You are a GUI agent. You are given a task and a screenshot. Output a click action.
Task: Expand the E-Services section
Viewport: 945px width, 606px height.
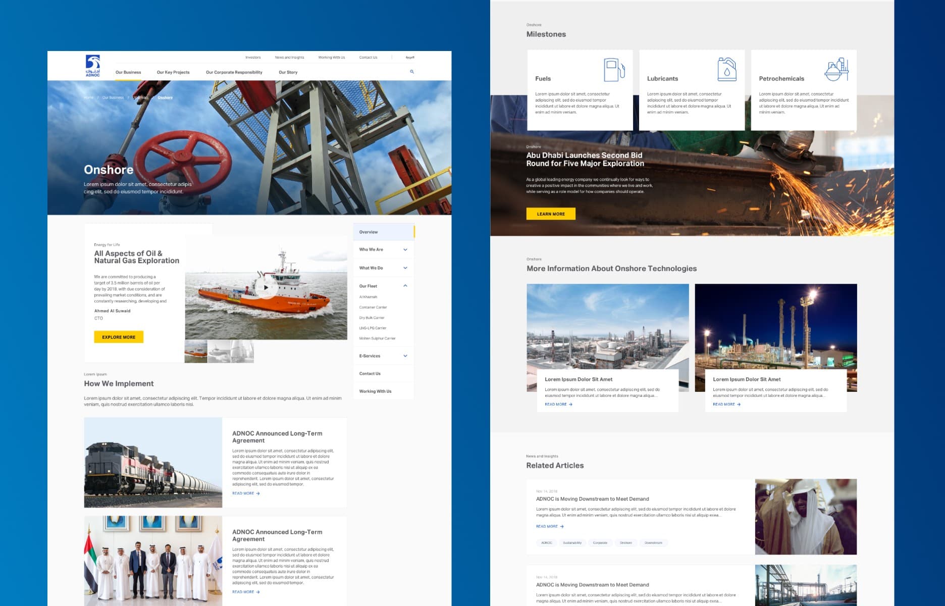point(384,356)
